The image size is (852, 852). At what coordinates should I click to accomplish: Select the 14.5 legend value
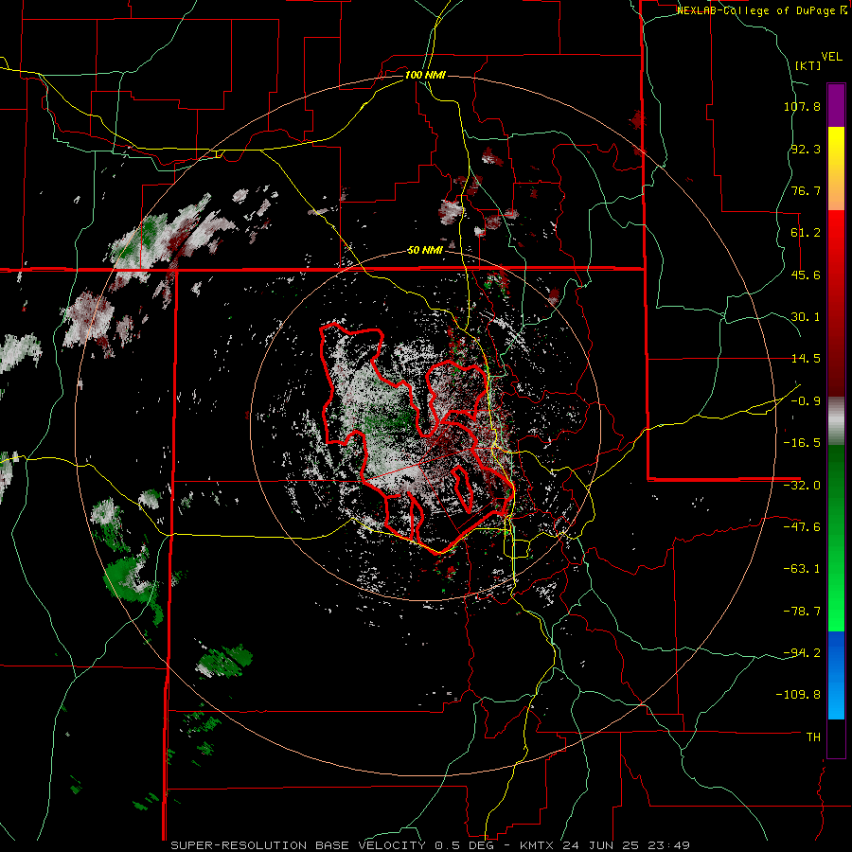806,359
